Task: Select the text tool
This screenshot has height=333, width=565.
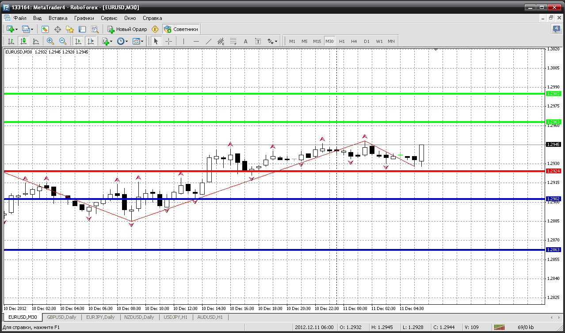Action: tap(246, 41)
